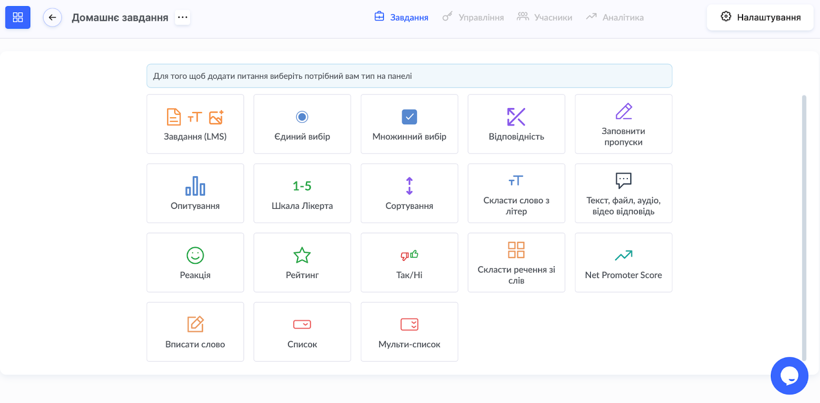Open the dashboard grid menu icon

tap(18, 17)
